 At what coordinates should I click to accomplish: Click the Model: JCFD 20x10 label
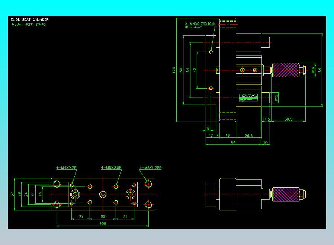pyautogui.click(x=29, y=24)
